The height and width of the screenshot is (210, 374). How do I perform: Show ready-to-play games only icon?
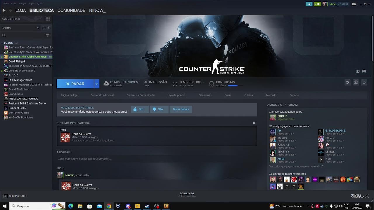49,28
